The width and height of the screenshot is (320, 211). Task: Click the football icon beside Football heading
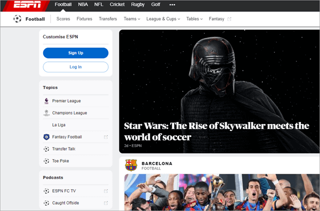pos(18,19)
